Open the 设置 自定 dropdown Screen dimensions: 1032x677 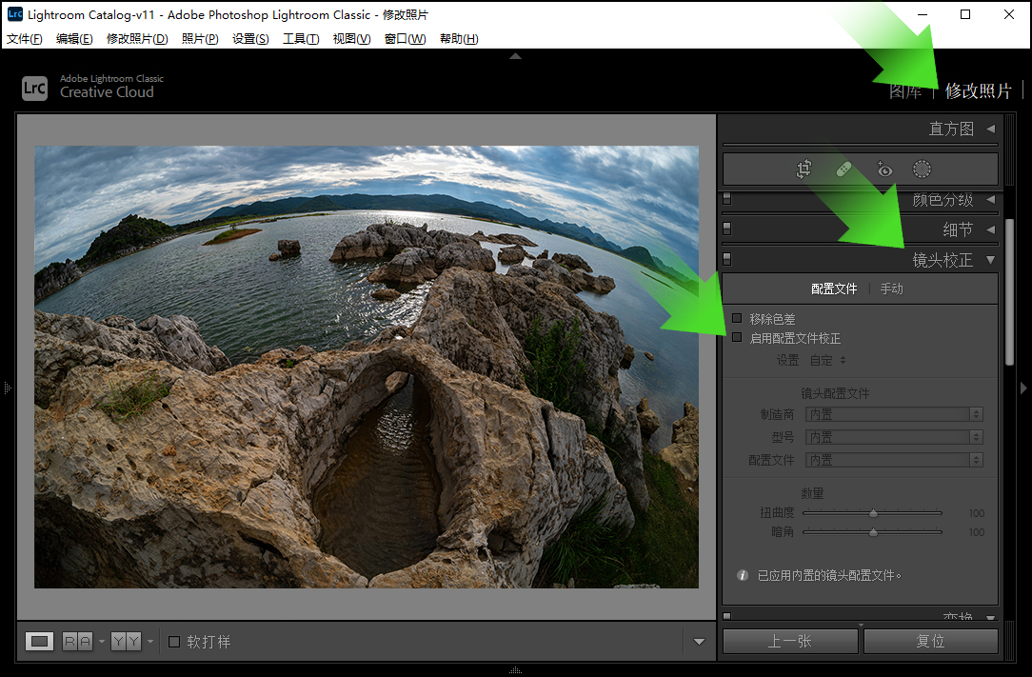(827, 361)
